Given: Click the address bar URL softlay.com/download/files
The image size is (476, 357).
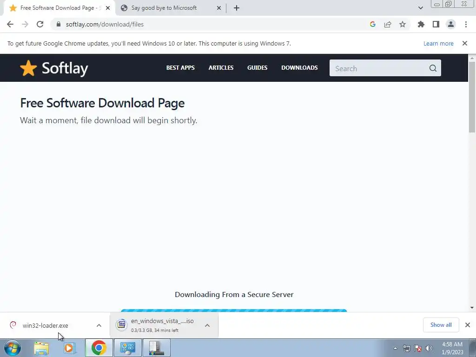Looking at the screenshot, I should coord(105,24).
